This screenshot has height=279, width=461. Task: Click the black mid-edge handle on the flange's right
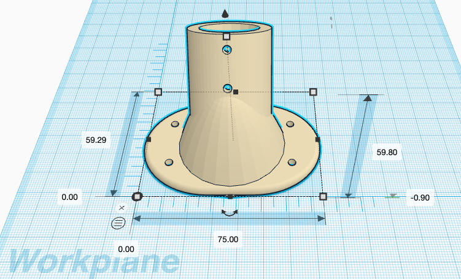(317, 139)
